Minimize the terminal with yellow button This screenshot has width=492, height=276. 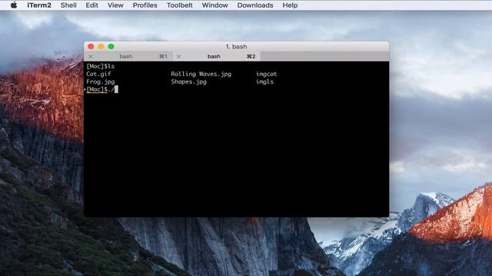101,46
